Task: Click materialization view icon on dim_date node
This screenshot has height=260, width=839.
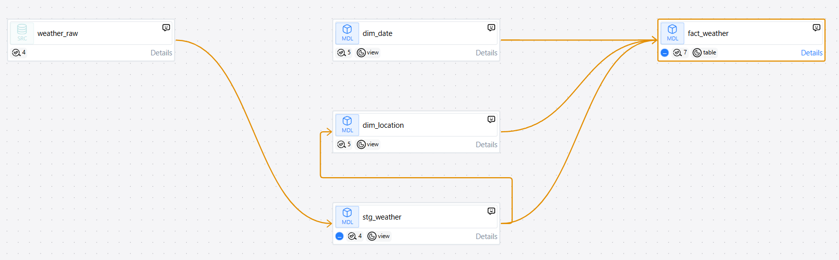Action: [361, 52]
